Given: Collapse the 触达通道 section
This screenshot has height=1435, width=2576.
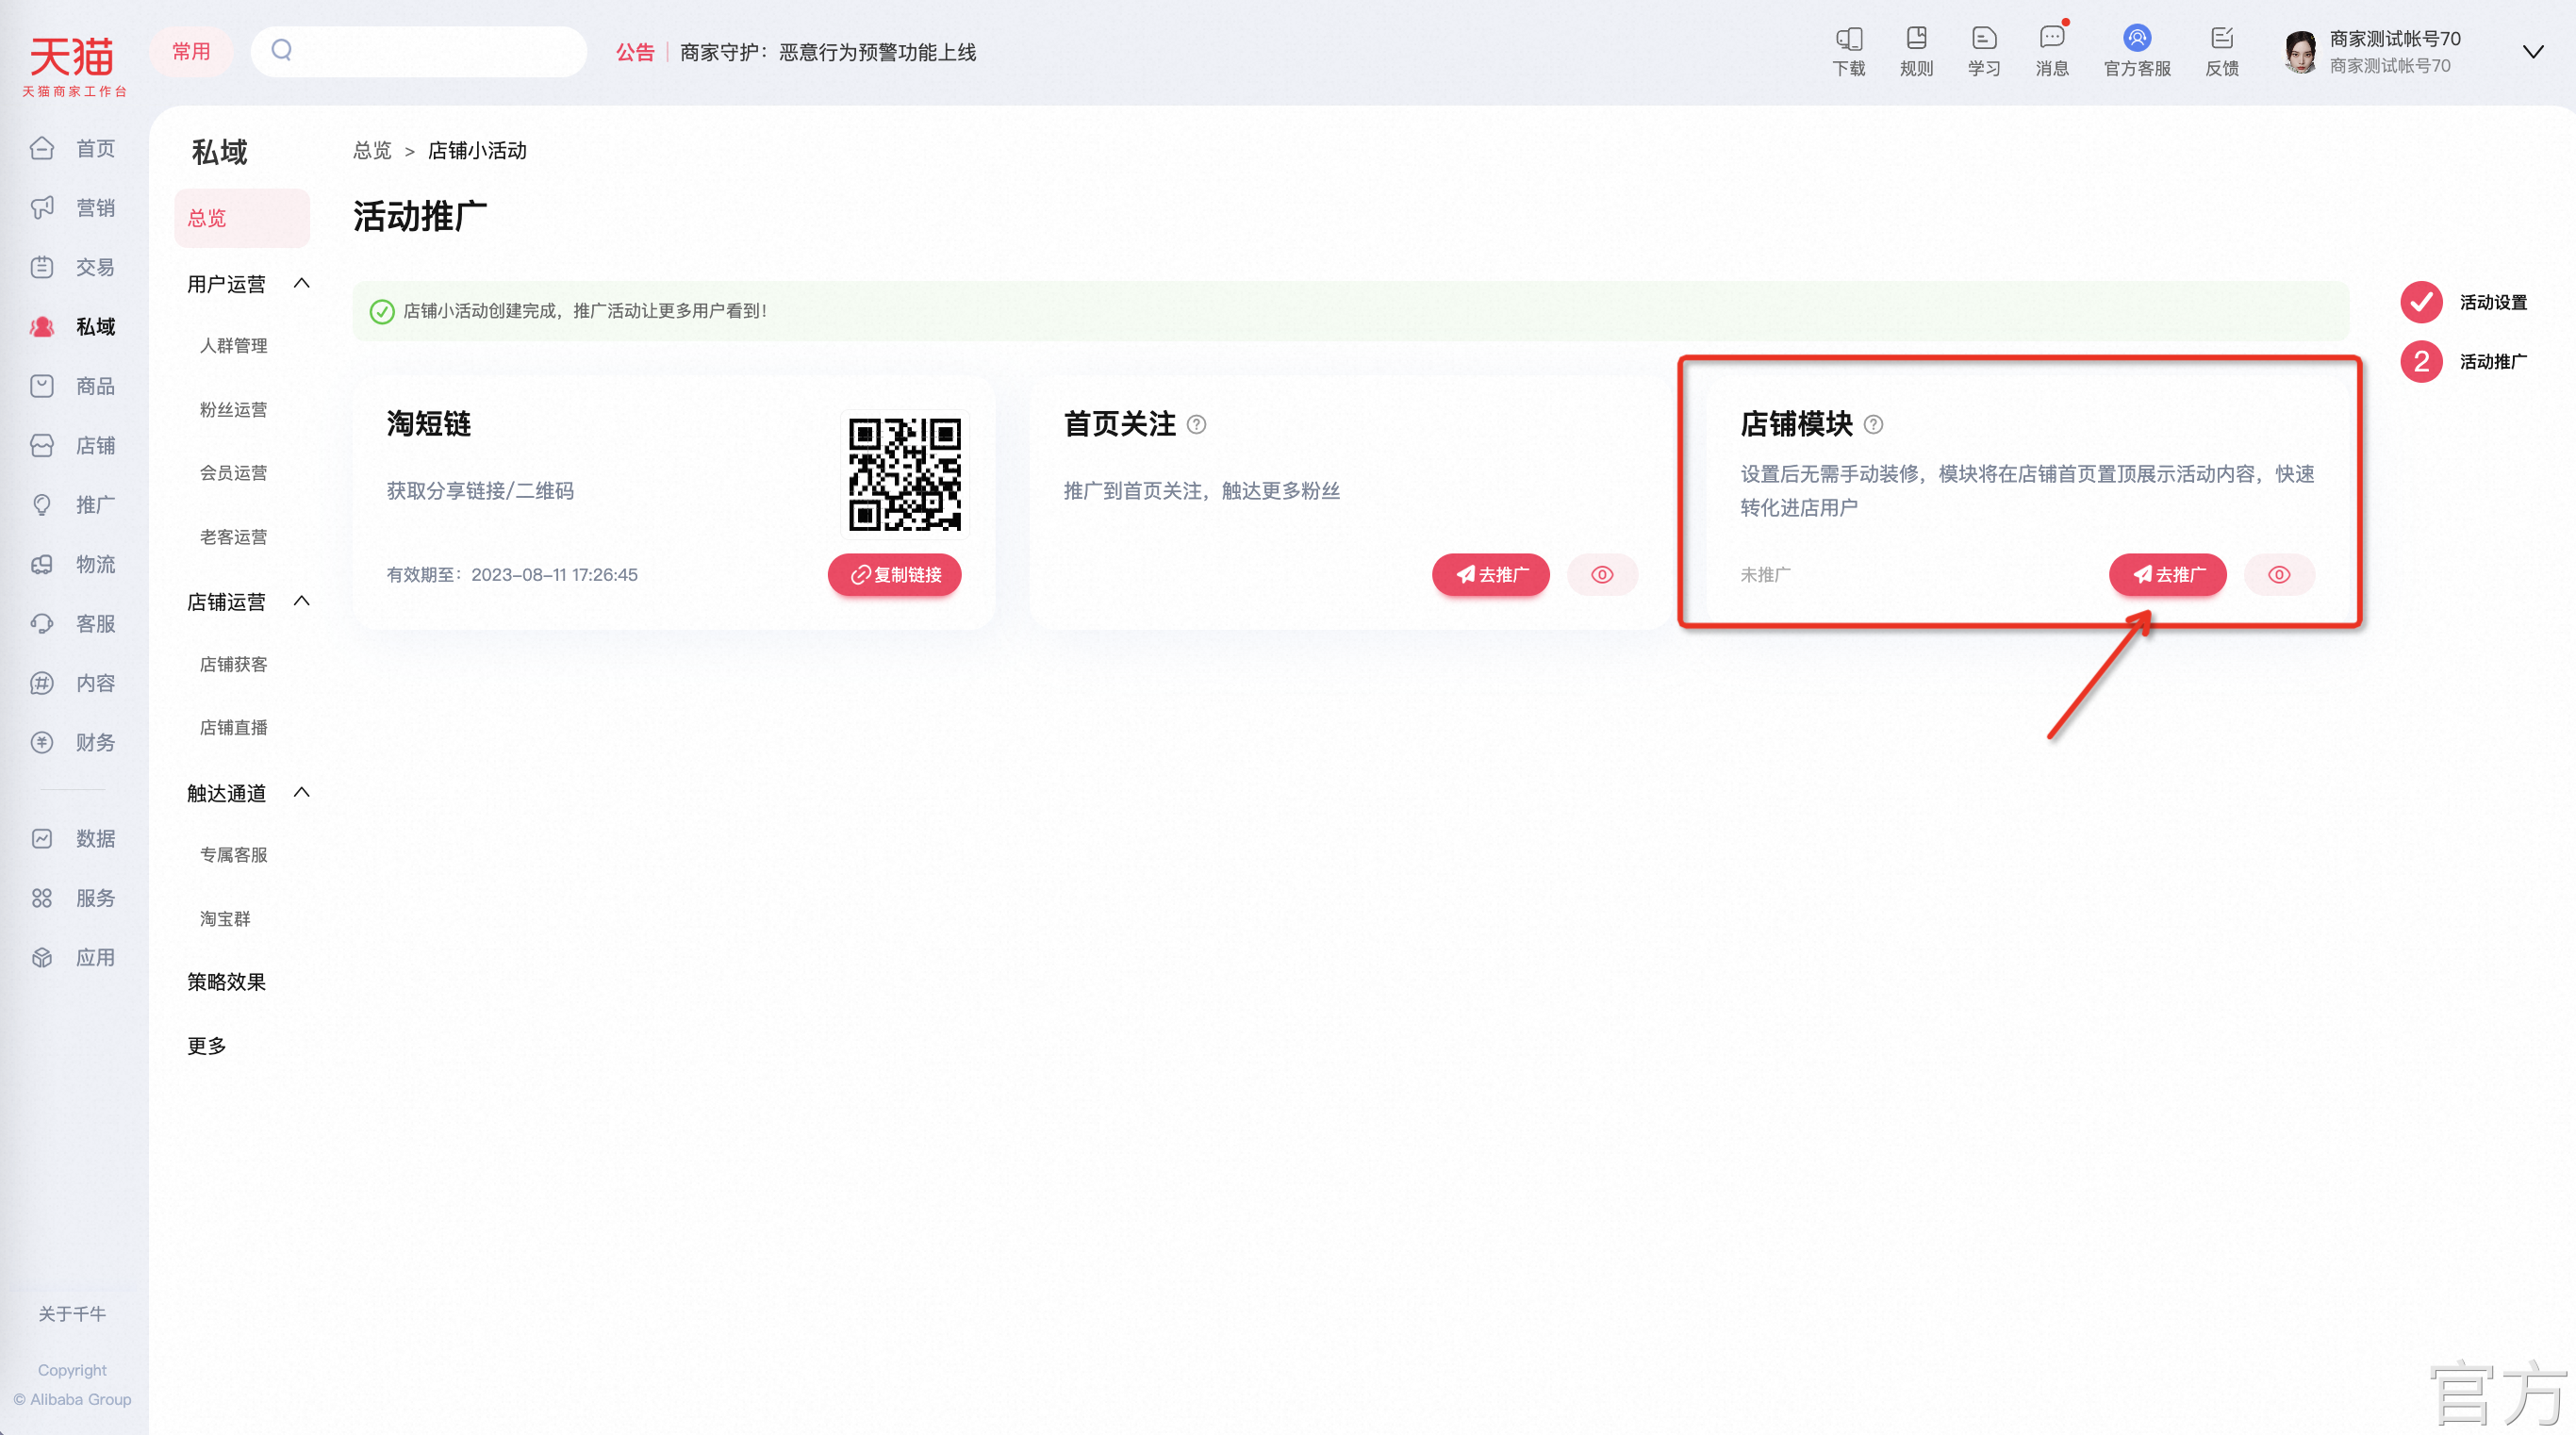Looking at the screenshot, I should [x=301, y=792].
